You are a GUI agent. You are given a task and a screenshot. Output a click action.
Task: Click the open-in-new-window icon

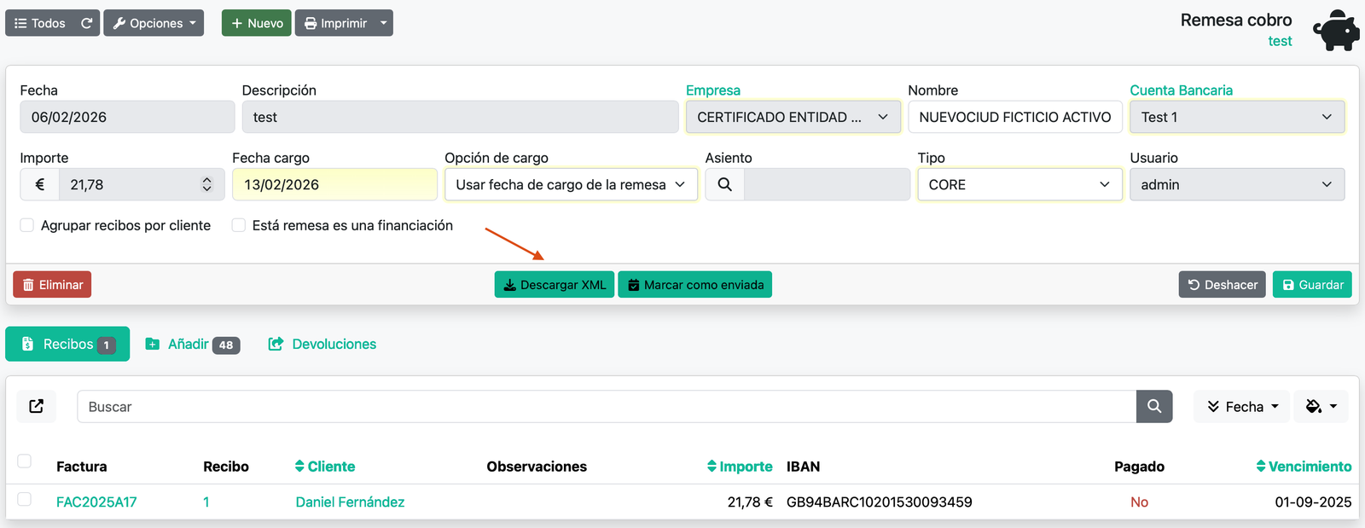coord(37,406)
